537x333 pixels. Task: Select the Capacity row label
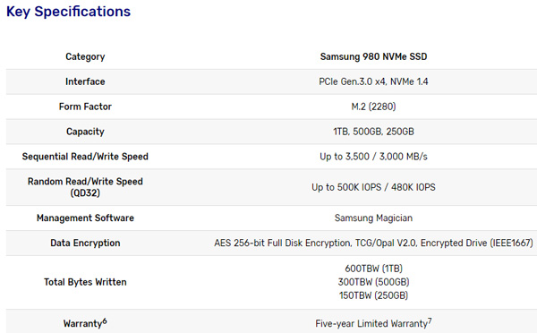tap(85, 132)
